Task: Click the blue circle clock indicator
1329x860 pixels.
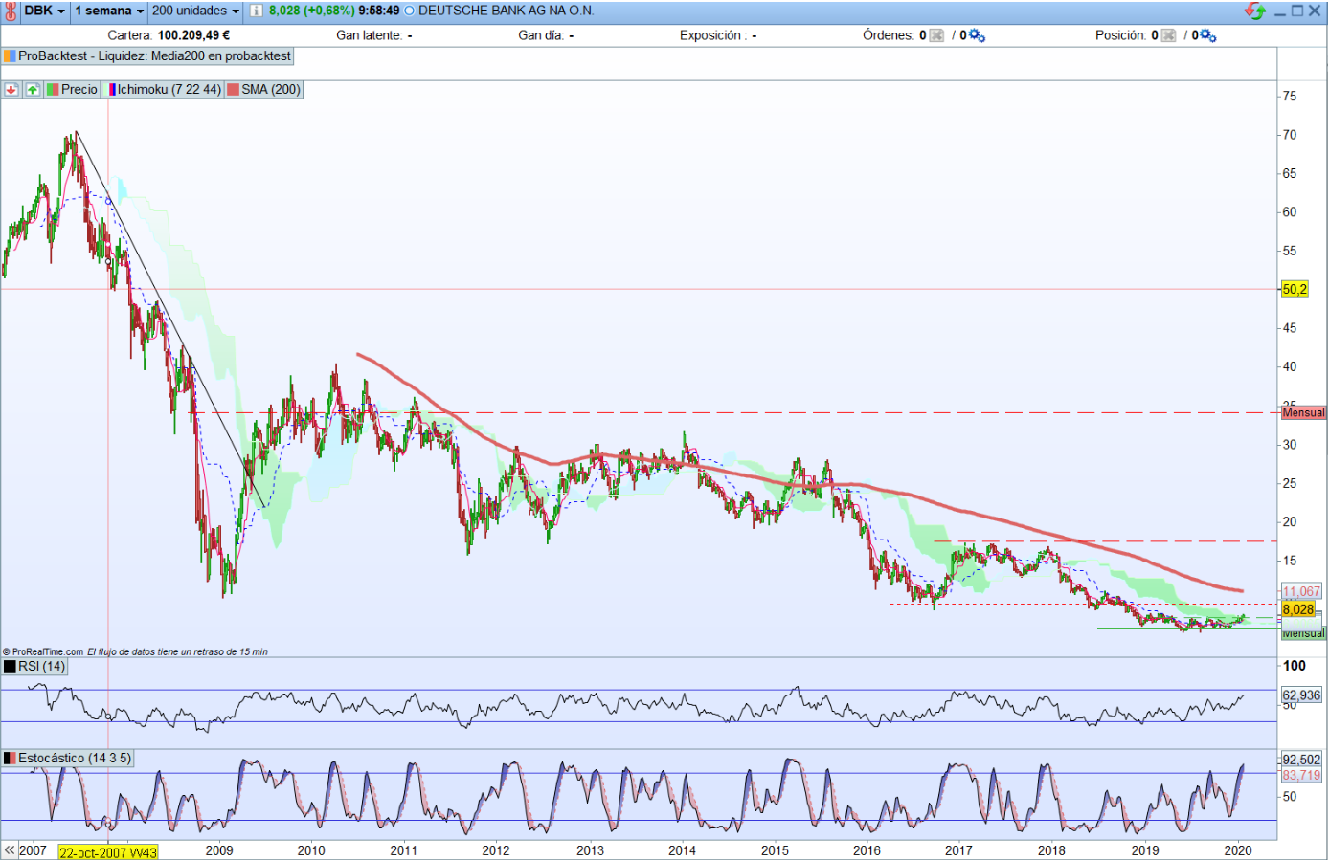Action: point(410,11)
